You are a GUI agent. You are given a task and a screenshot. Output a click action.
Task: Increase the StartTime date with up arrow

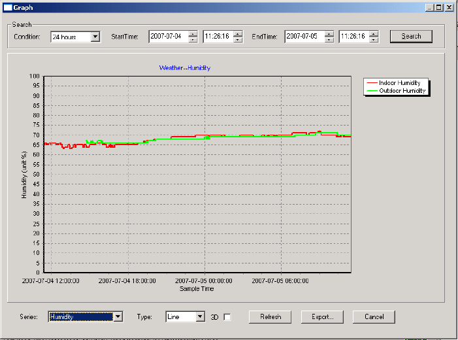point(193,33)
